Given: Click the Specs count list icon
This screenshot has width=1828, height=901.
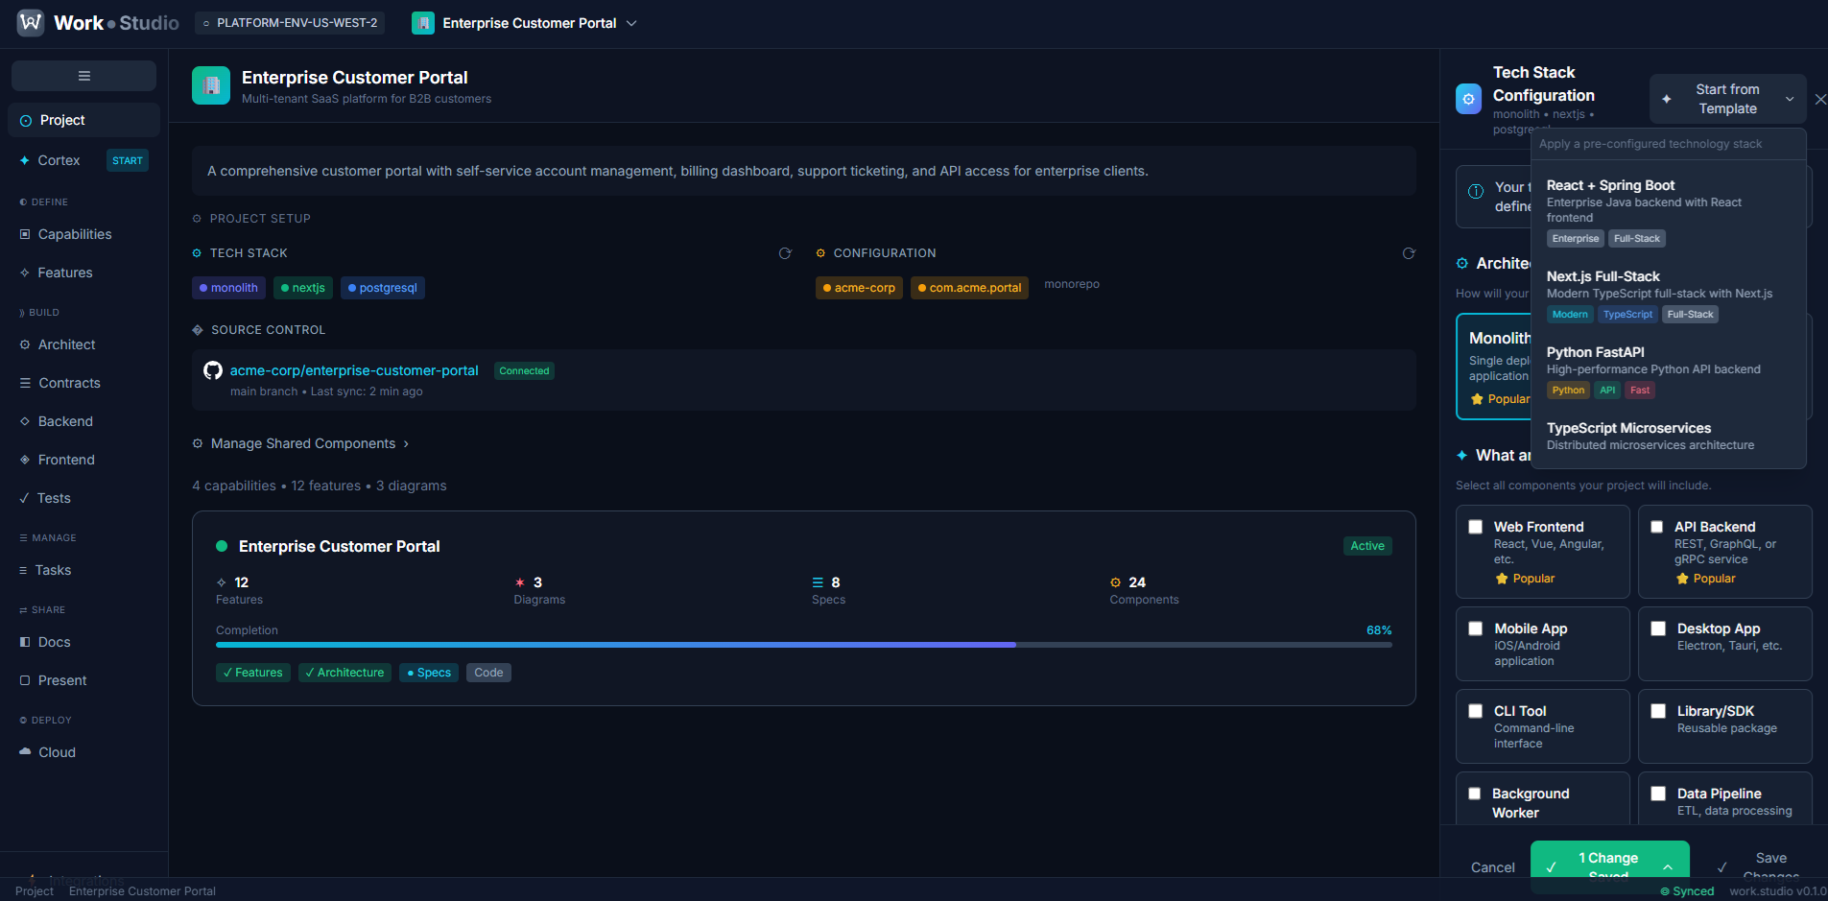Looking at the screenshot, I should pyautogui.click(x=818, y=582).
